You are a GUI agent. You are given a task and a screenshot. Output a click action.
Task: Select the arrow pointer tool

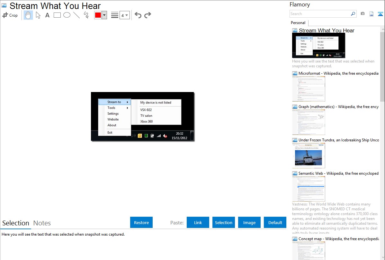click(38, 15)
